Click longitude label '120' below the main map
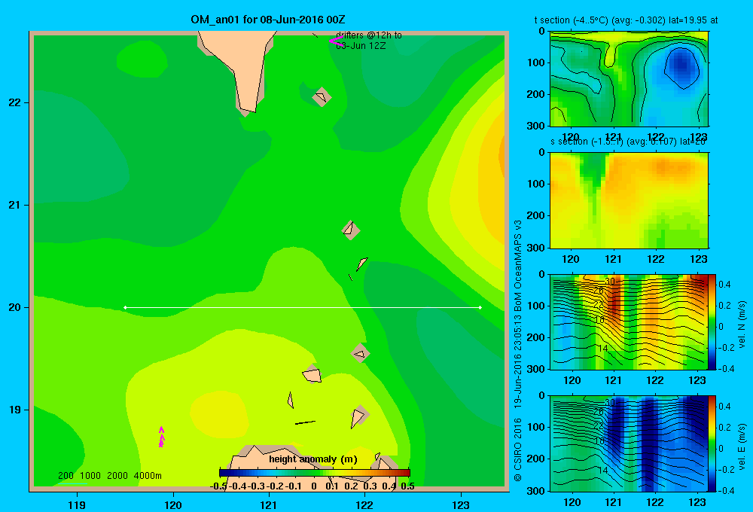753x512 pixels. 173,504
